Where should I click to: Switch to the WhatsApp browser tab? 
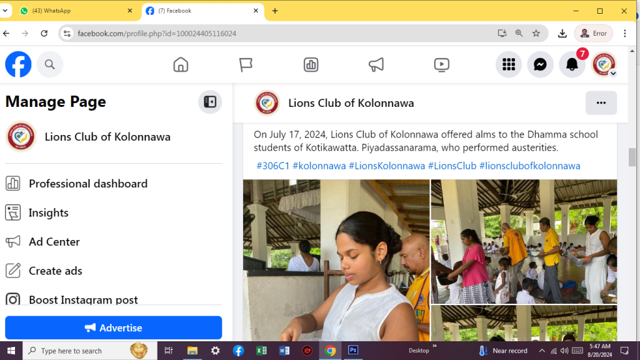tap(76, 11)
